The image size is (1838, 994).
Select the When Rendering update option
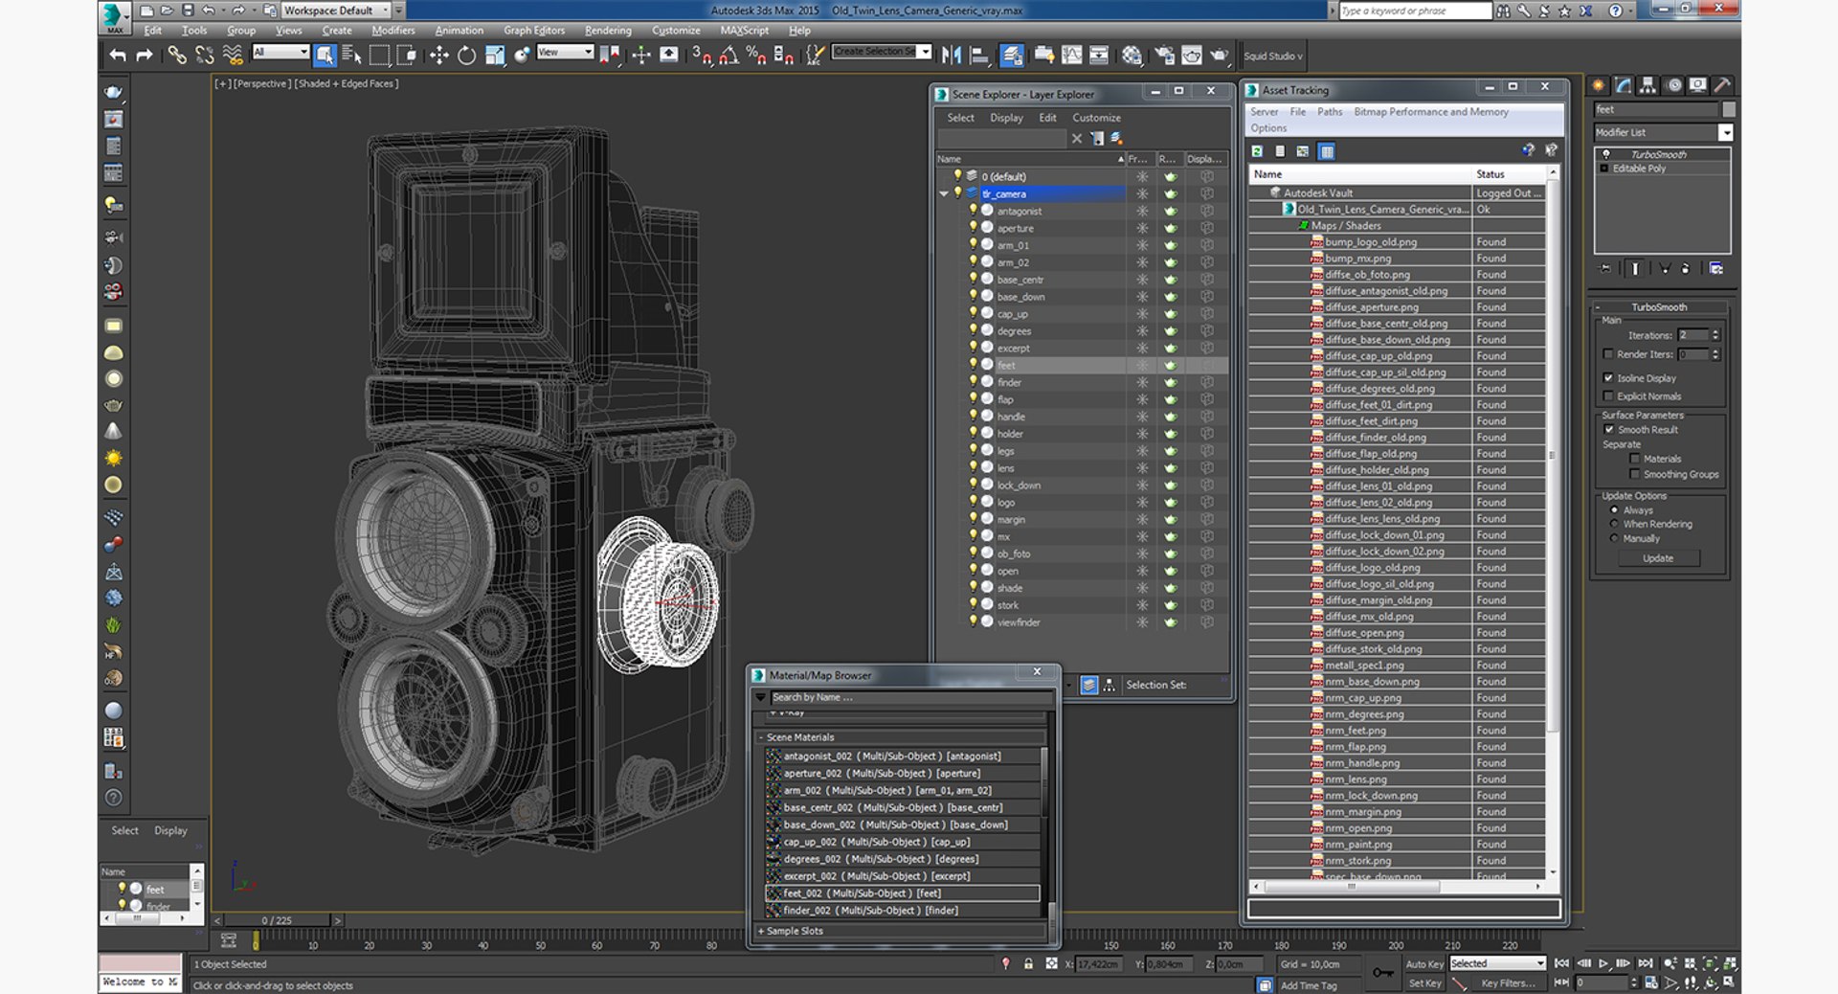(1614, 525)
